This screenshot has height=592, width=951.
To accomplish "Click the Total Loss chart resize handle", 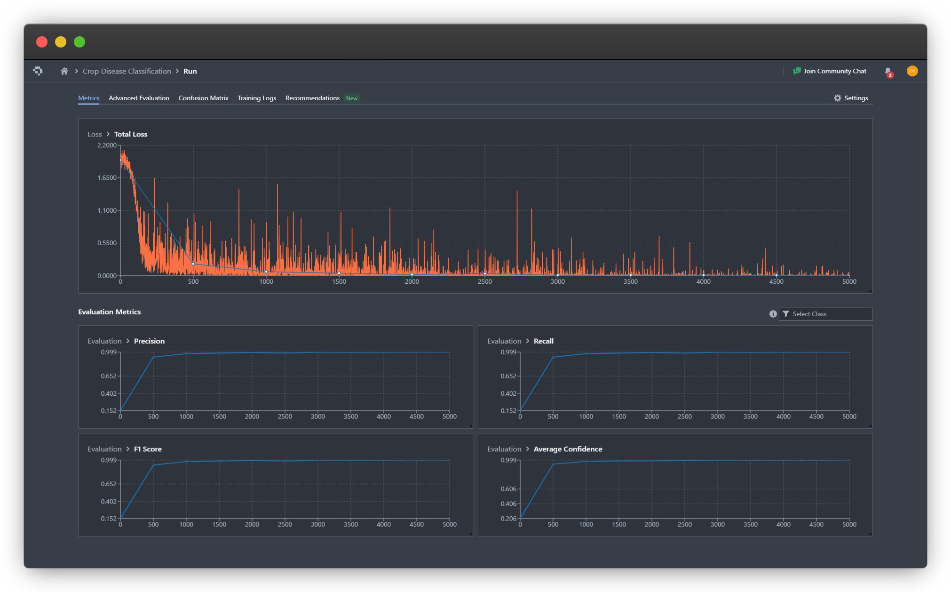I will coord(870,291).
